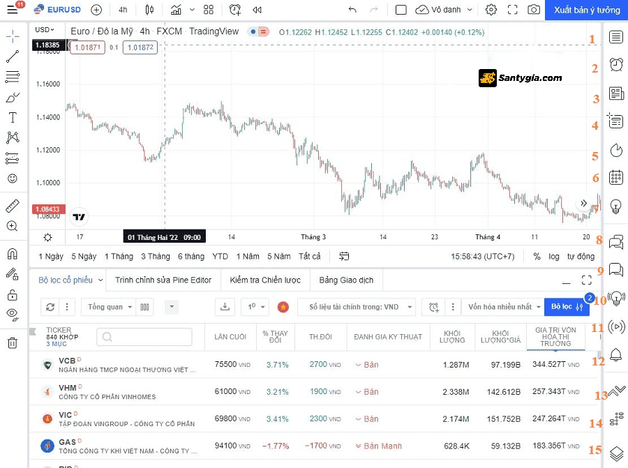Expand the small gray dropdown arrow beside column setup

point(172,307)
